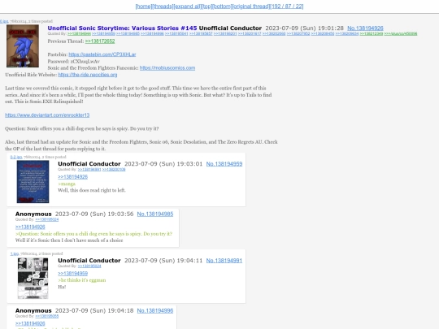Open the deviantart.com/enrookter13 link
Image resolution: width=439 pixels, height=329 pixels.
47,115
